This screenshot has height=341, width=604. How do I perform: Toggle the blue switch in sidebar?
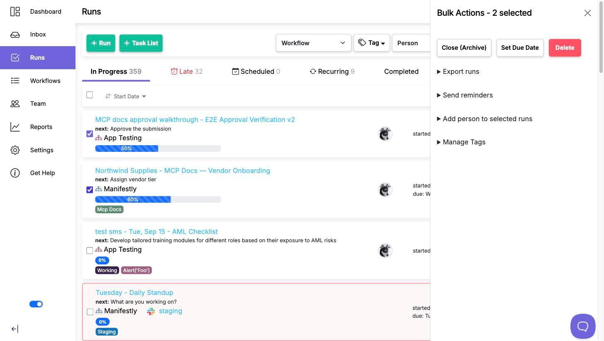coord(36,304)
